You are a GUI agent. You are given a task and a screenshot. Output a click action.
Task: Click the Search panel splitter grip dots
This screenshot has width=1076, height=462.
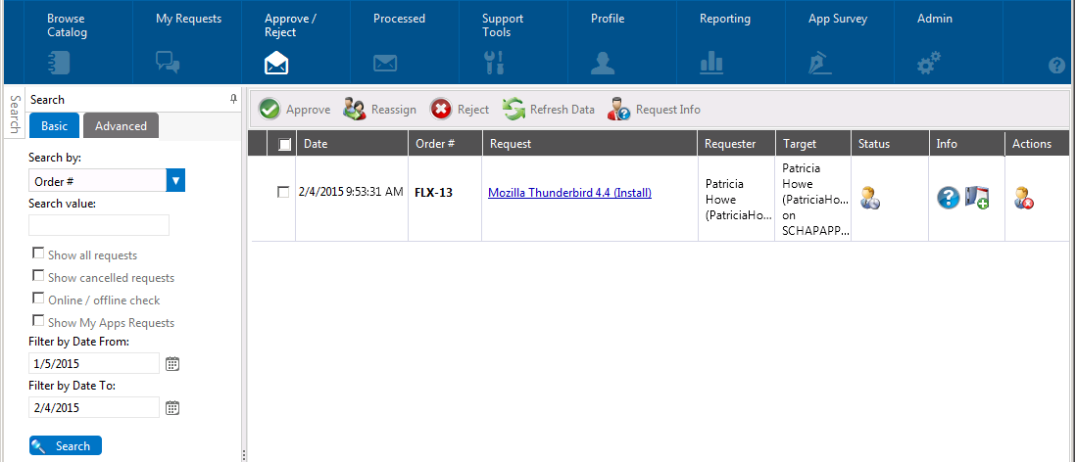coord(244,456)
